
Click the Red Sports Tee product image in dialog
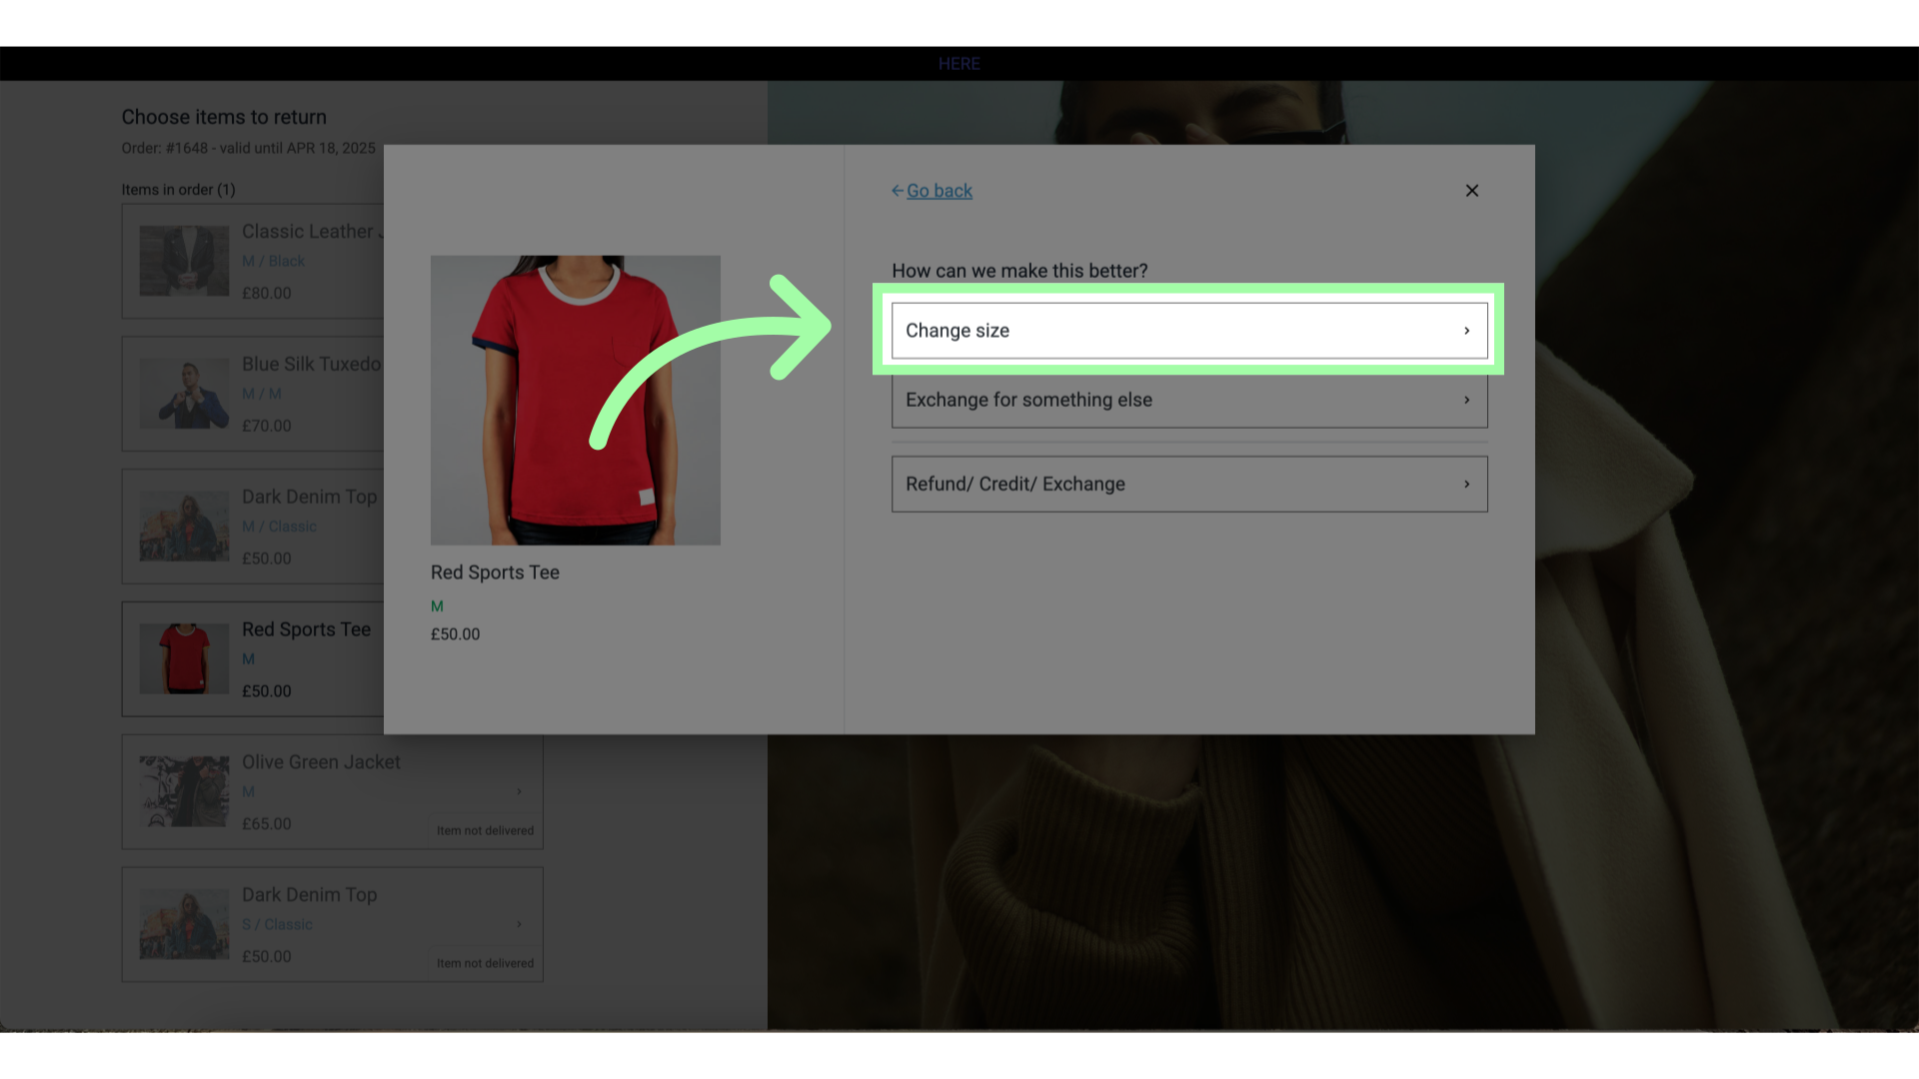576,400
